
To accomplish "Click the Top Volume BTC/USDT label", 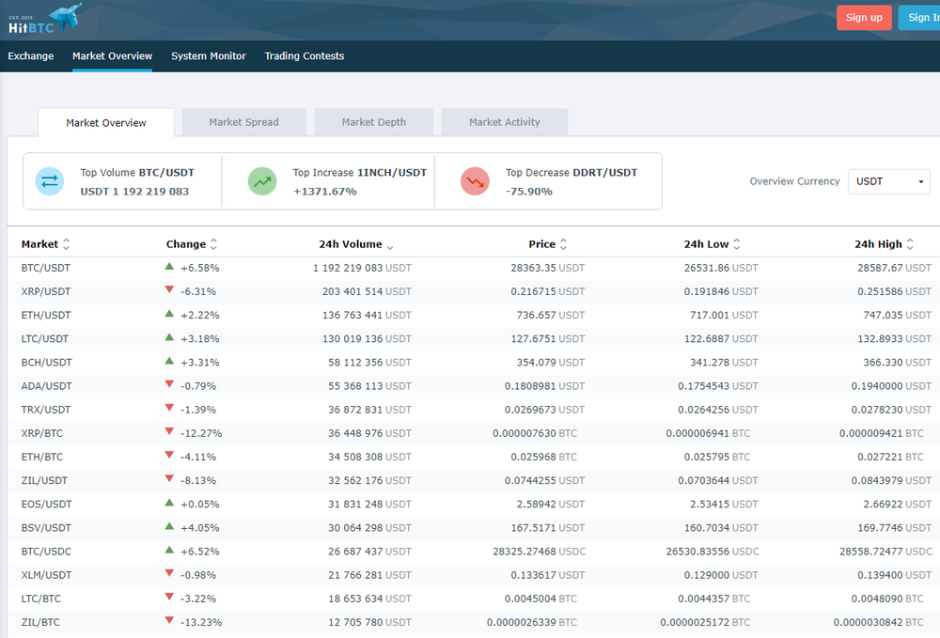I will [137, 173].
